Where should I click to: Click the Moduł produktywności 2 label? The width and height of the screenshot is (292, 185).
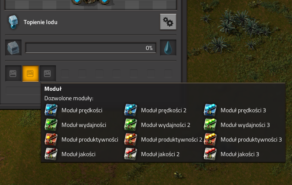(172, 139)
